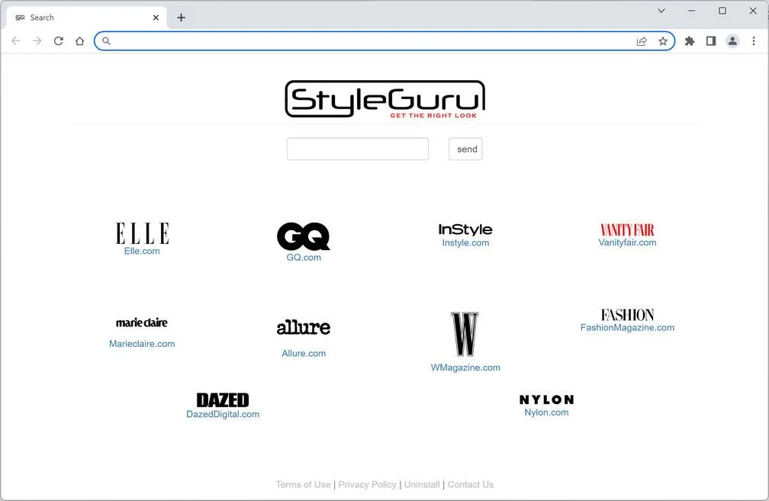Viewport: 769px width, 501px height.
Task: Click the InStyle logo
Action: point(465,230)
